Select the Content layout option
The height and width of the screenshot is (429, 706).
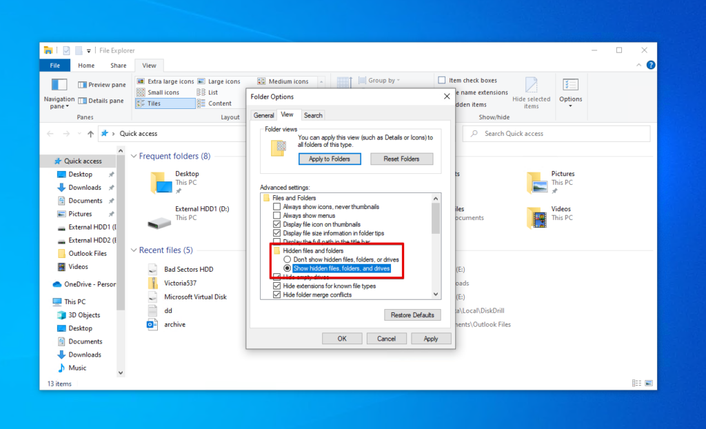point(219,103)
